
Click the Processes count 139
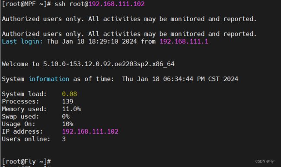point(67,102)
